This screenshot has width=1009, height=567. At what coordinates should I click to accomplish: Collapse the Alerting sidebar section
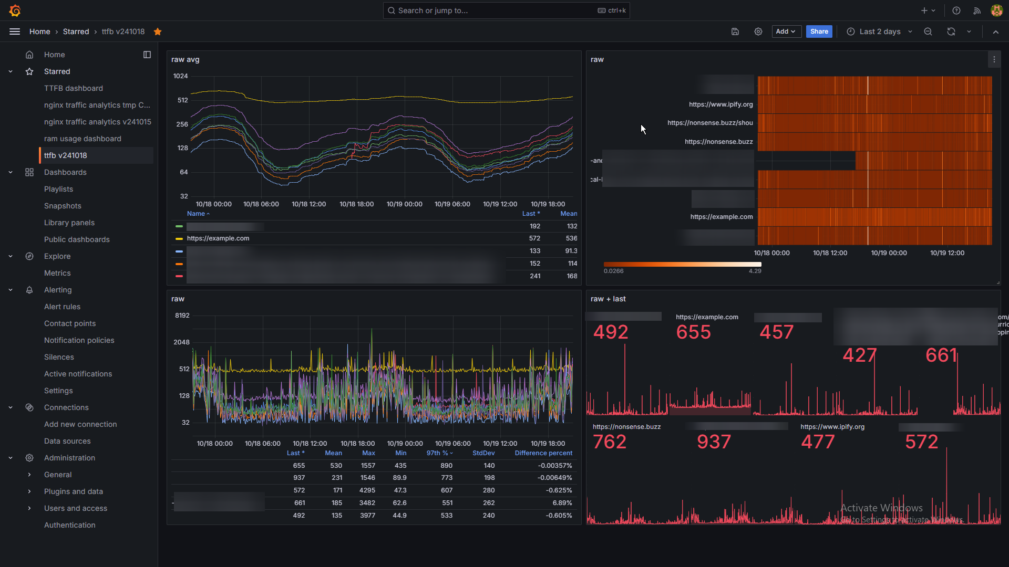pyautogui.click(x=11, y=290)
